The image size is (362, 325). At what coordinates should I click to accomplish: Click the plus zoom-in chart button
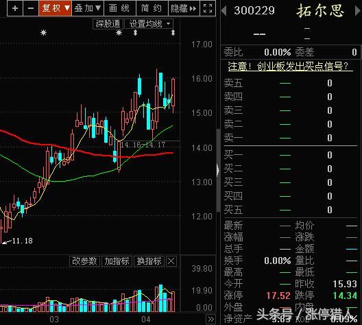tap(15, 8)
